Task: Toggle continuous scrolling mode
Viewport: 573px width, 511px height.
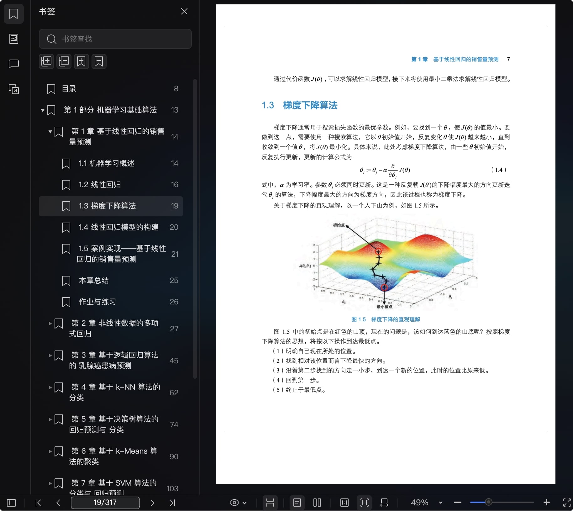Action: click(x=270, y=503)
